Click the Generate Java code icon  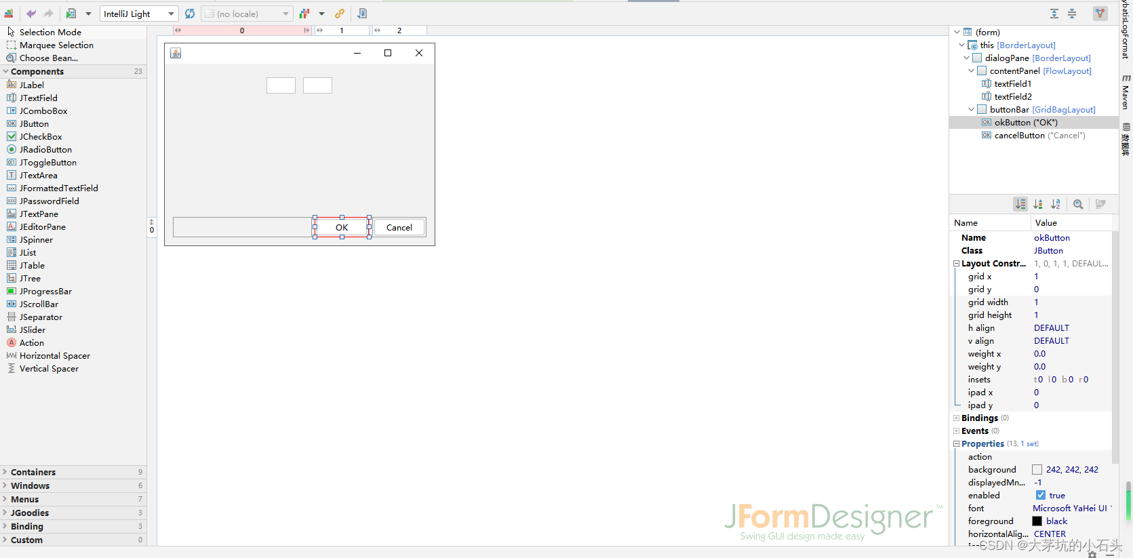coord(362,14)
